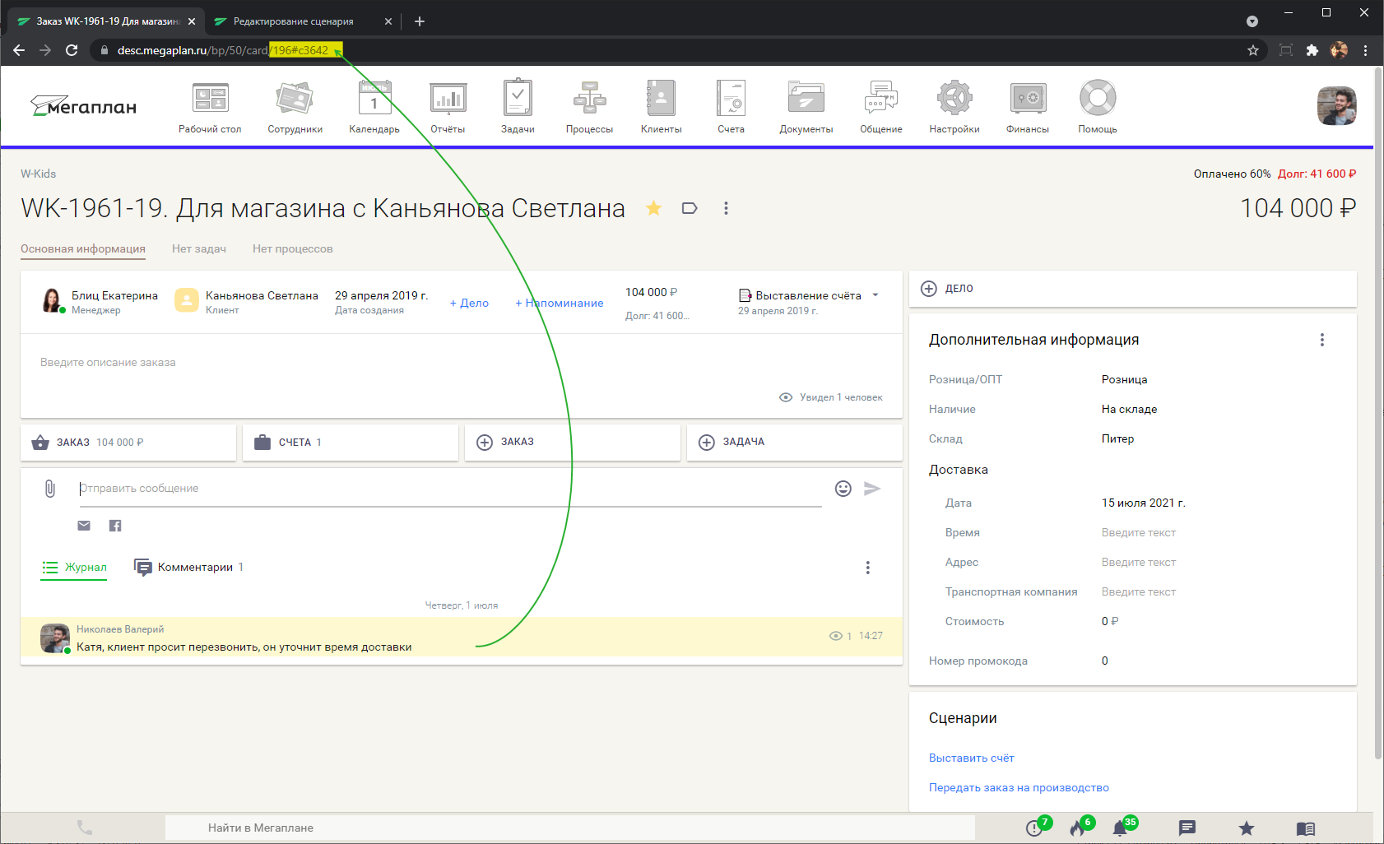Choose the email envelope channel icon
1384x844 pixels.
pos(84,526)
